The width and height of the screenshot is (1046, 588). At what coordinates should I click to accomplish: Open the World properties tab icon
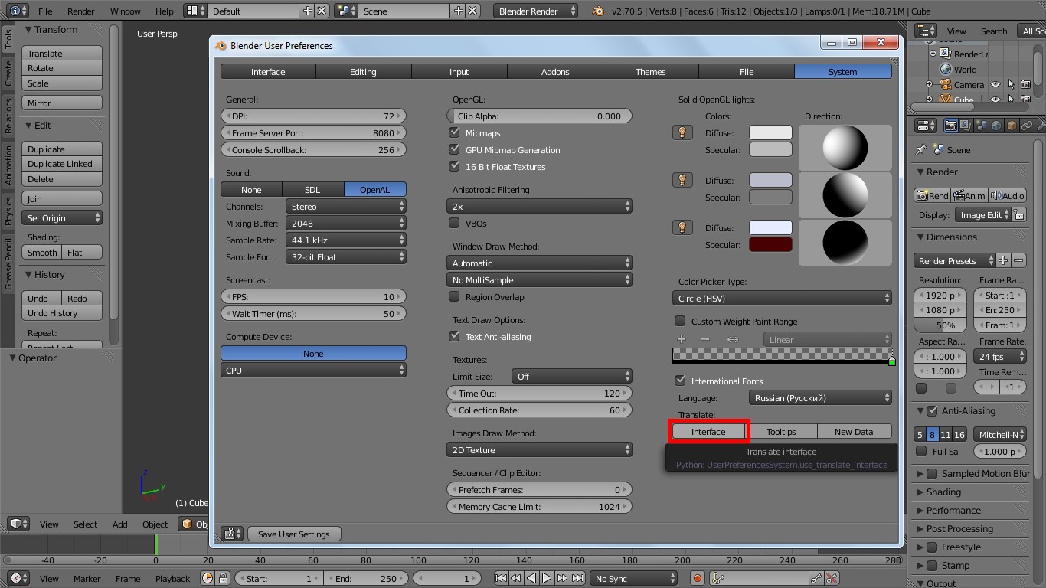pyautogui.click(x=995, y=126)
